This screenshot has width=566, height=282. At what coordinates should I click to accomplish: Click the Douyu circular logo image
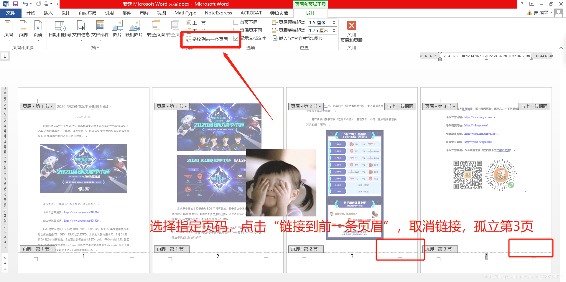501,175
